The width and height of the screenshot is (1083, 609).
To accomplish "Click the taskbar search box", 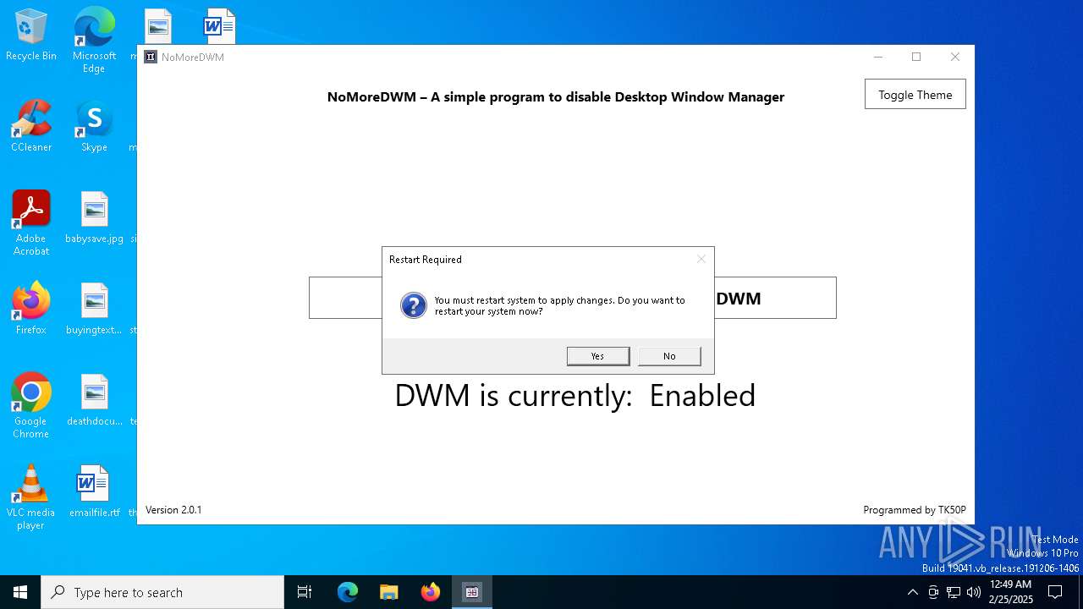I will (x=162, y=592).
